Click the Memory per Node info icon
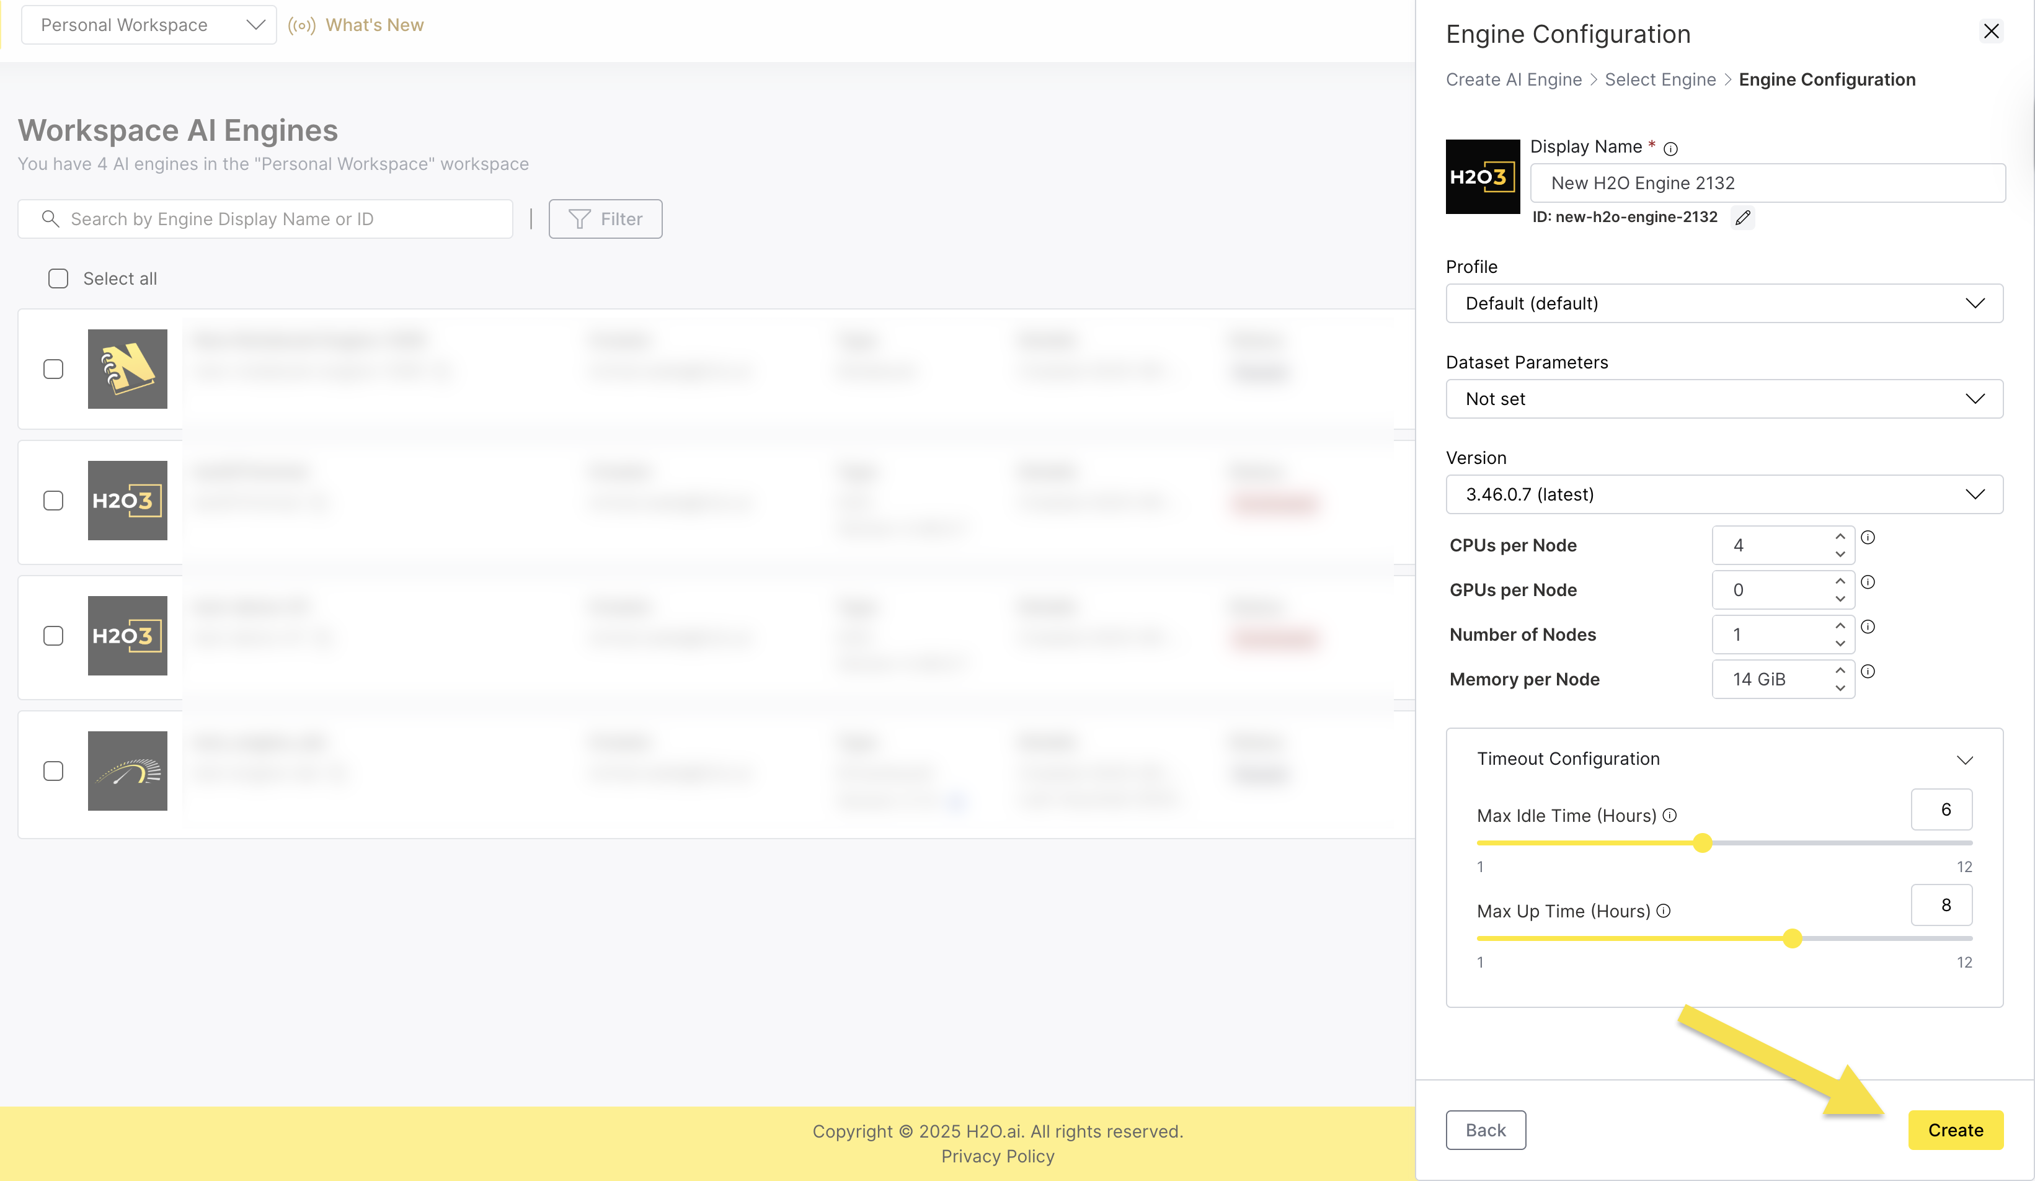Screen dimensions: 2035x1181 pyautogui.click(x=1868, y=671)
